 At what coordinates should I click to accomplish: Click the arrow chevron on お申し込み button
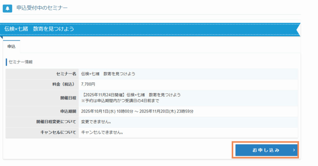pos(294,150)
